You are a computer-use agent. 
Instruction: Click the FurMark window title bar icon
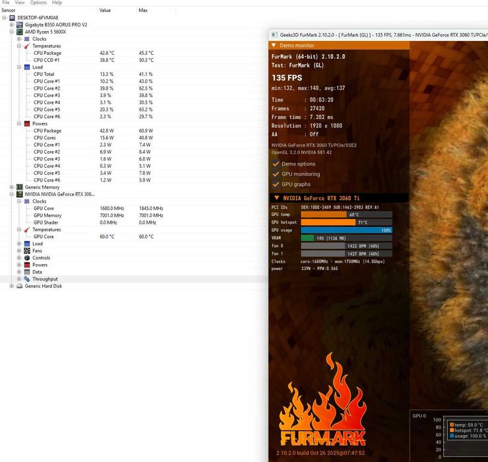coord(274,35)
